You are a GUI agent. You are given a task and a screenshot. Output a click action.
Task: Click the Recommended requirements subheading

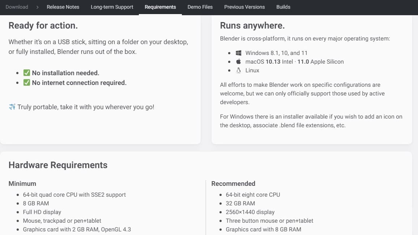point(233,183)
